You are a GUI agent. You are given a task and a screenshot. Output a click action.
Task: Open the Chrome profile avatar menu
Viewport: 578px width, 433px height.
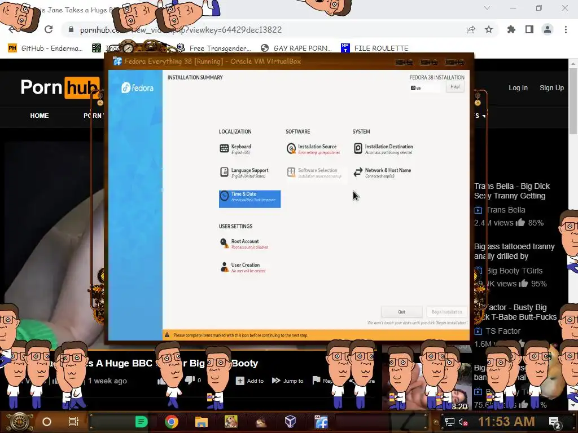click(x=548, y=29)
